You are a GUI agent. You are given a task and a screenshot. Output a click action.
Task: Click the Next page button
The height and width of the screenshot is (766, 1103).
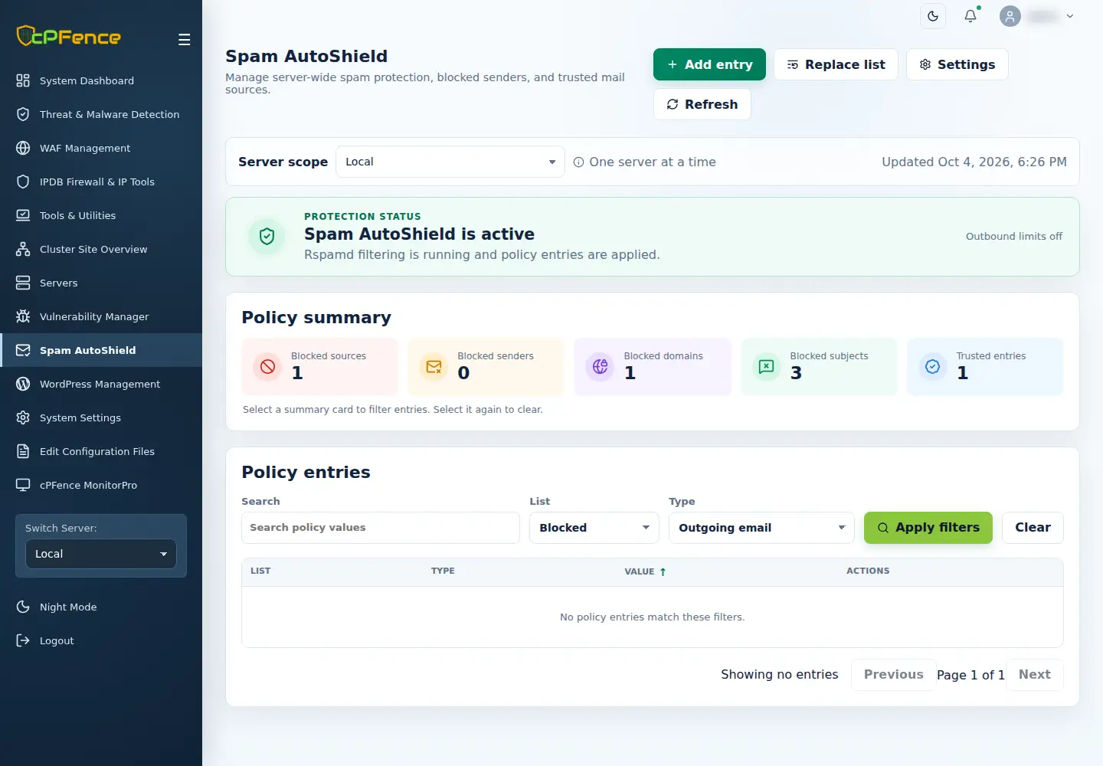tap(1035, 675)
